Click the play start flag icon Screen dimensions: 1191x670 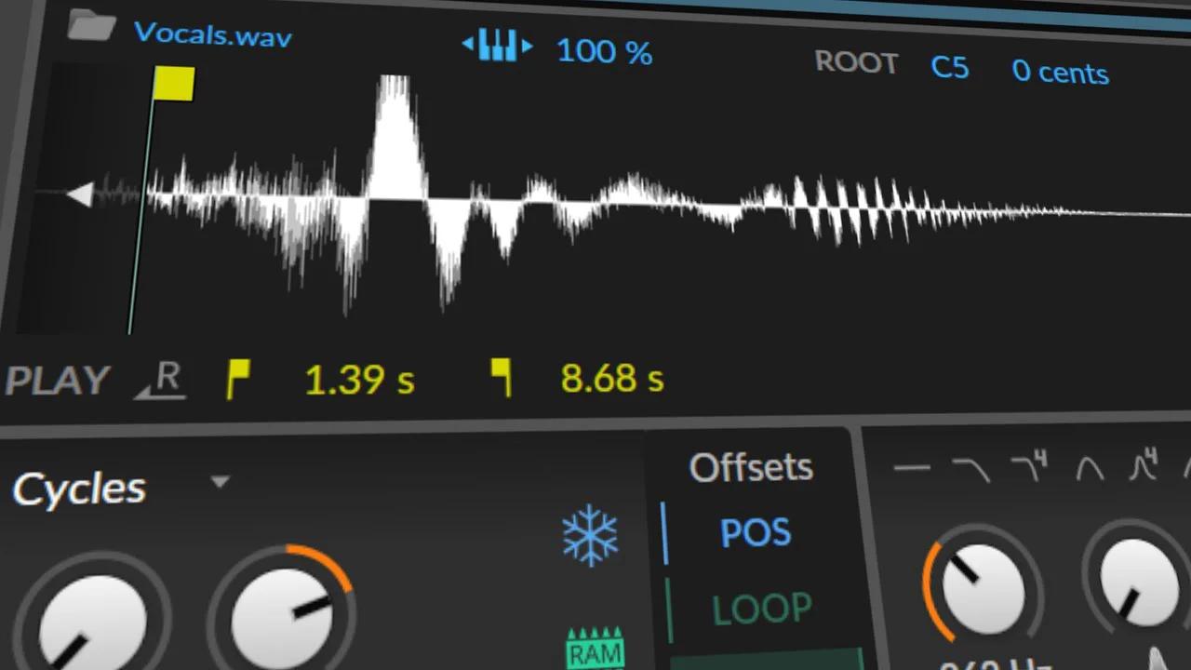pyautogui.click(x=238, y=380)
